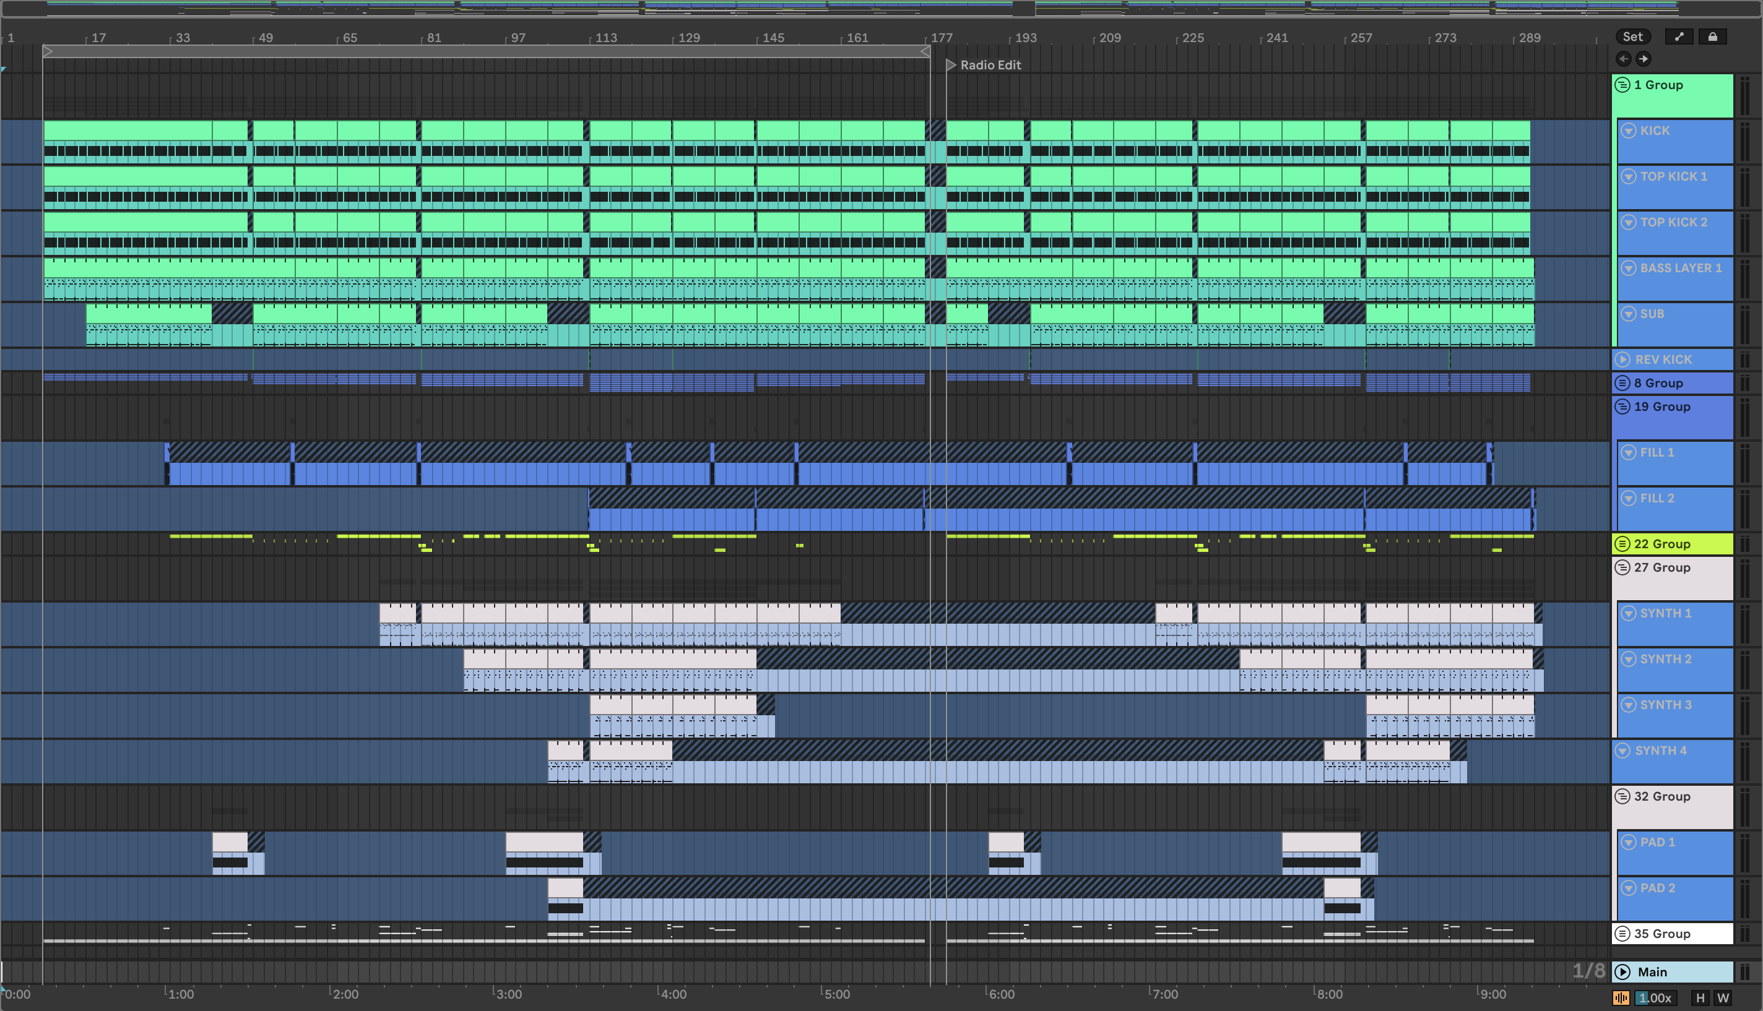Expand the Main track fold button
The image size is (1763, 1011).
click(x=1622, y=971)
